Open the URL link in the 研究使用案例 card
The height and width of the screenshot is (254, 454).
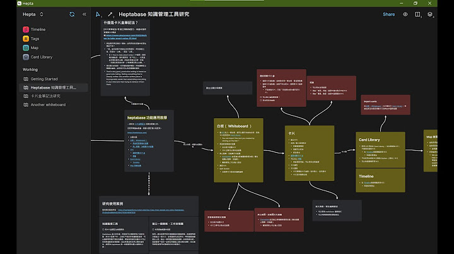143,211
